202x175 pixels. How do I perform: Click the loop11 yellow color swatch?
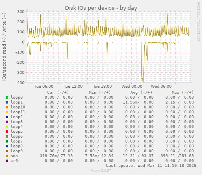click(x=7, y=112)
